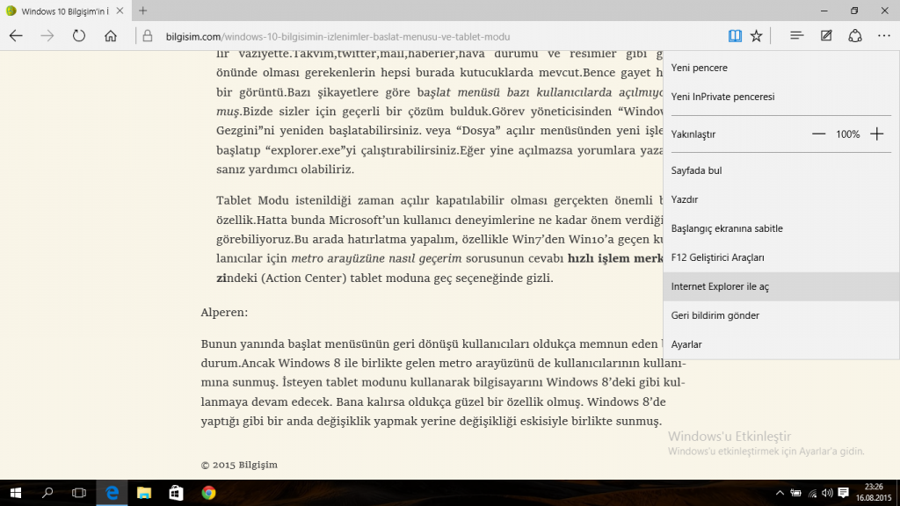This screenshot has width=900, height=506.
Task: Launch the Windows Store from taskbar
Action: [176, 493]
